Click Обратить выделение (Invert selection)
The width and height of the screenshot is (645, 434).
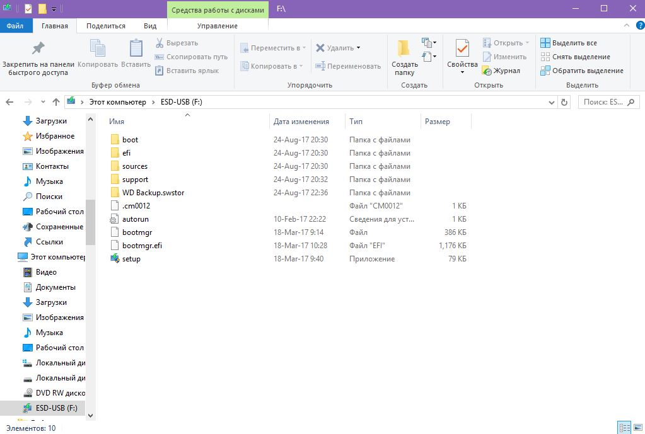click(x=581, y=71)
